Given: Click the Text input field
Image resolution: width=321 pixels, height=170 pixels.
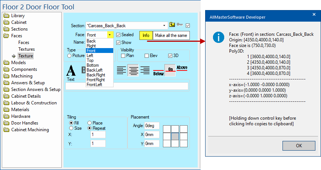Looking at the screenshot, I should coord(127,86).
